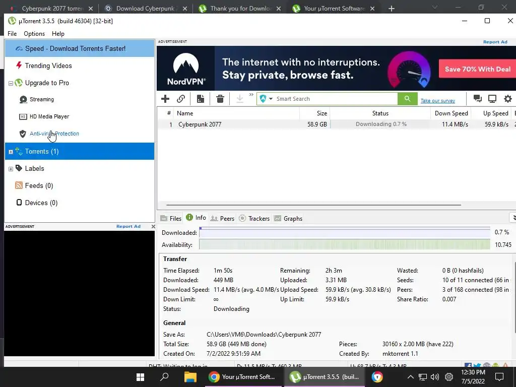Sort by the # column header
The width and height of the screenshot is (516, 387).
pyautogui.click(x=169, y=113)
